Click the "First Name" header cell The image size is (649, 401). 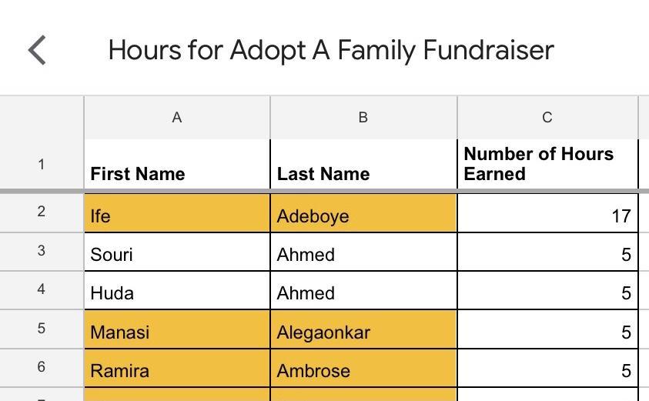176,165
